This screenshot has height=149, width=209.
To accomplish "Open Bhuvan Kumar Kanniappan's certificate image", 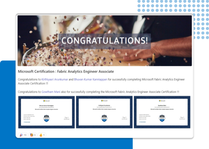I will click(47, 112).
